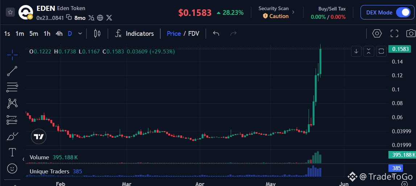This screenshot has width=416, height=186.
Task: Collapse the indicator legend arrow
Action: pos(23,159)
